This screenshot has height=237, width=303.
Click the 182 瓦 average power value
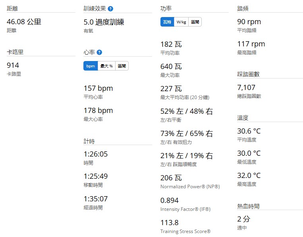[171, 44]
